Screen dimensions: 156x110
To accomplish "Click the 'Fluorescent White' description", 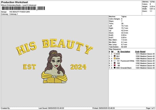I will [x=127, y=61].
